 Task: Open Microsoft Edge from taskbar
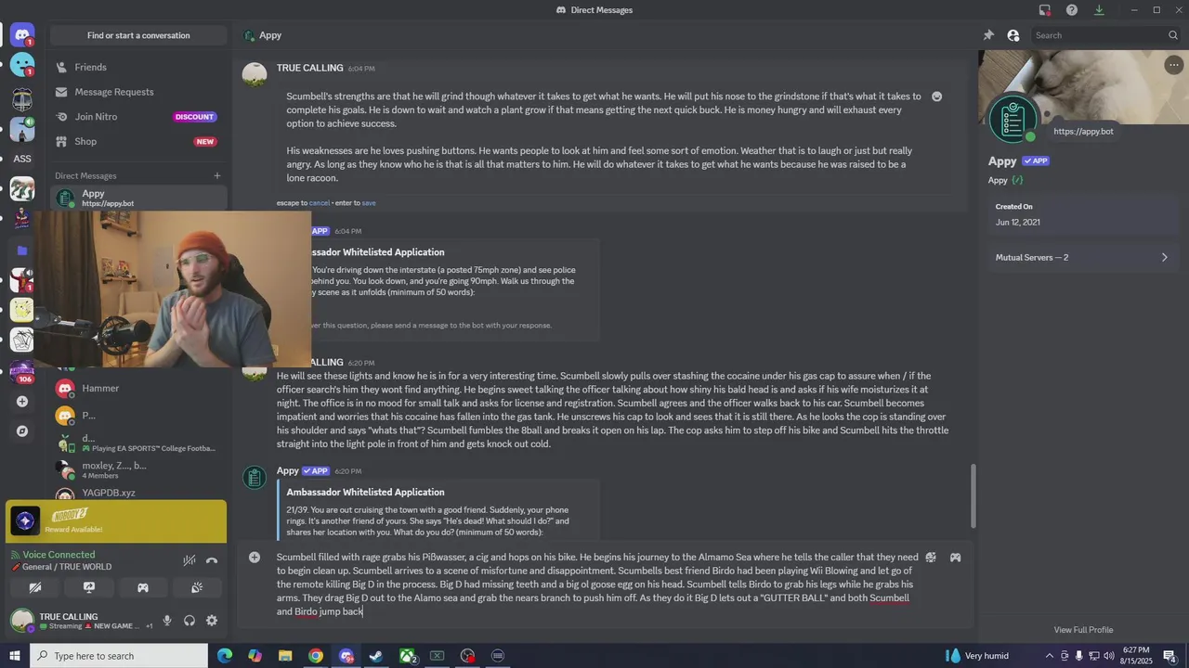coord(225,656)
